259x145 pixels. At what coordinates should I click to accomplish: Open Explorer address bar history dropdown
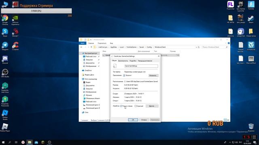[196, 47]
